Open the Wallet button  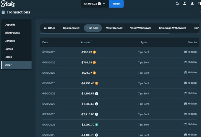116,4
